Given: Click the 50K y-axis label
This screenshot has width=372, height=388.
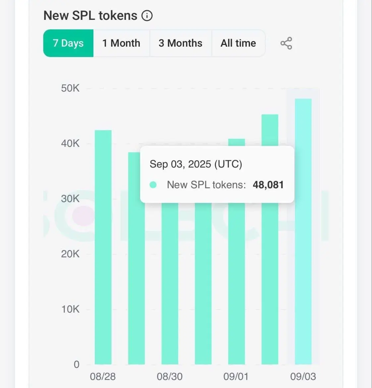Looking at the screenshot, I should [x=70, y=88].
